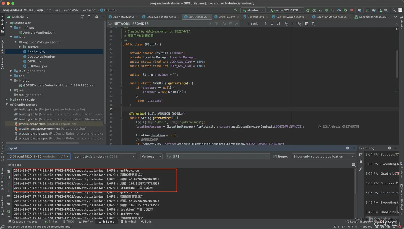This screenshot has height=229, width=404.
Task: Click Attach Debugger to Android Process icon
Action: tap(345, 10)
